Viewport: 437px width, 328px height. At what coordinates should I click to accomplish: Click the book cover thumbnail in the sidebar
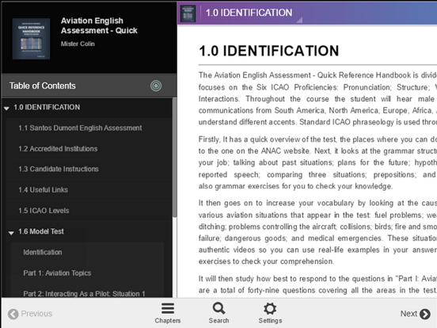point(31,39)
